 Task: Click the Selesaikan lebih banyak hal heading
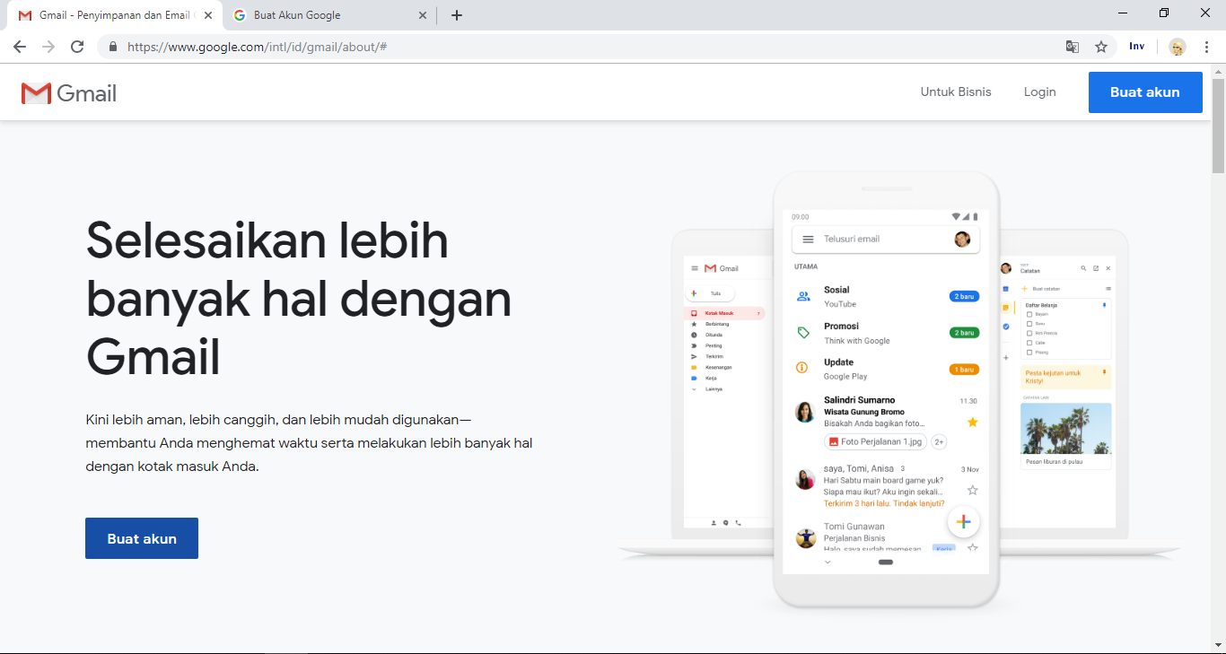tap(299, 299)
